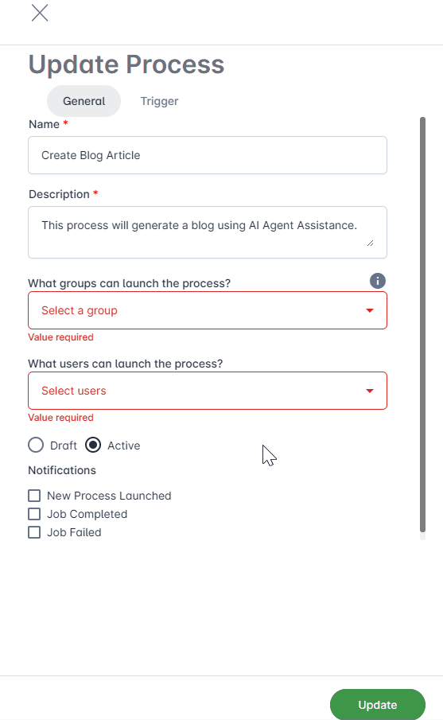The height and width of the screenshot is (720, 443).
Task: Check the Job Completed checkbox
Action: 34,514
